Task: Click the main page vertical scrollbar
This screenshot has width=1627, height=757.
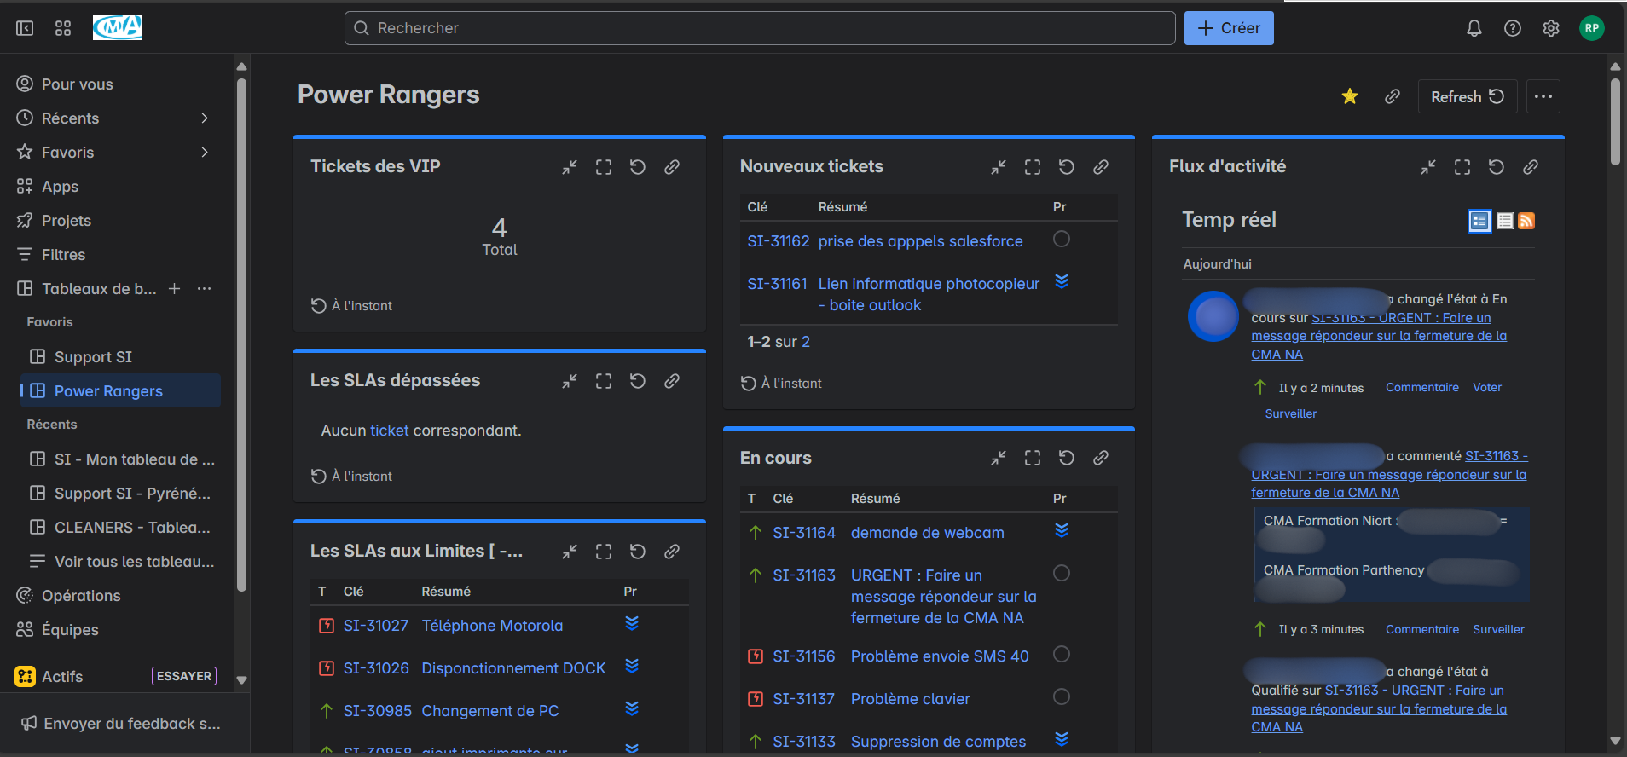Action: click(1615, 121)
